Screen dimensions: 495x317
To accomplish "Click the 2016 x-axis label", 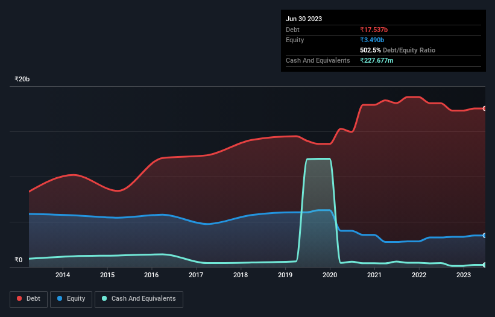I will click(151, 275).
